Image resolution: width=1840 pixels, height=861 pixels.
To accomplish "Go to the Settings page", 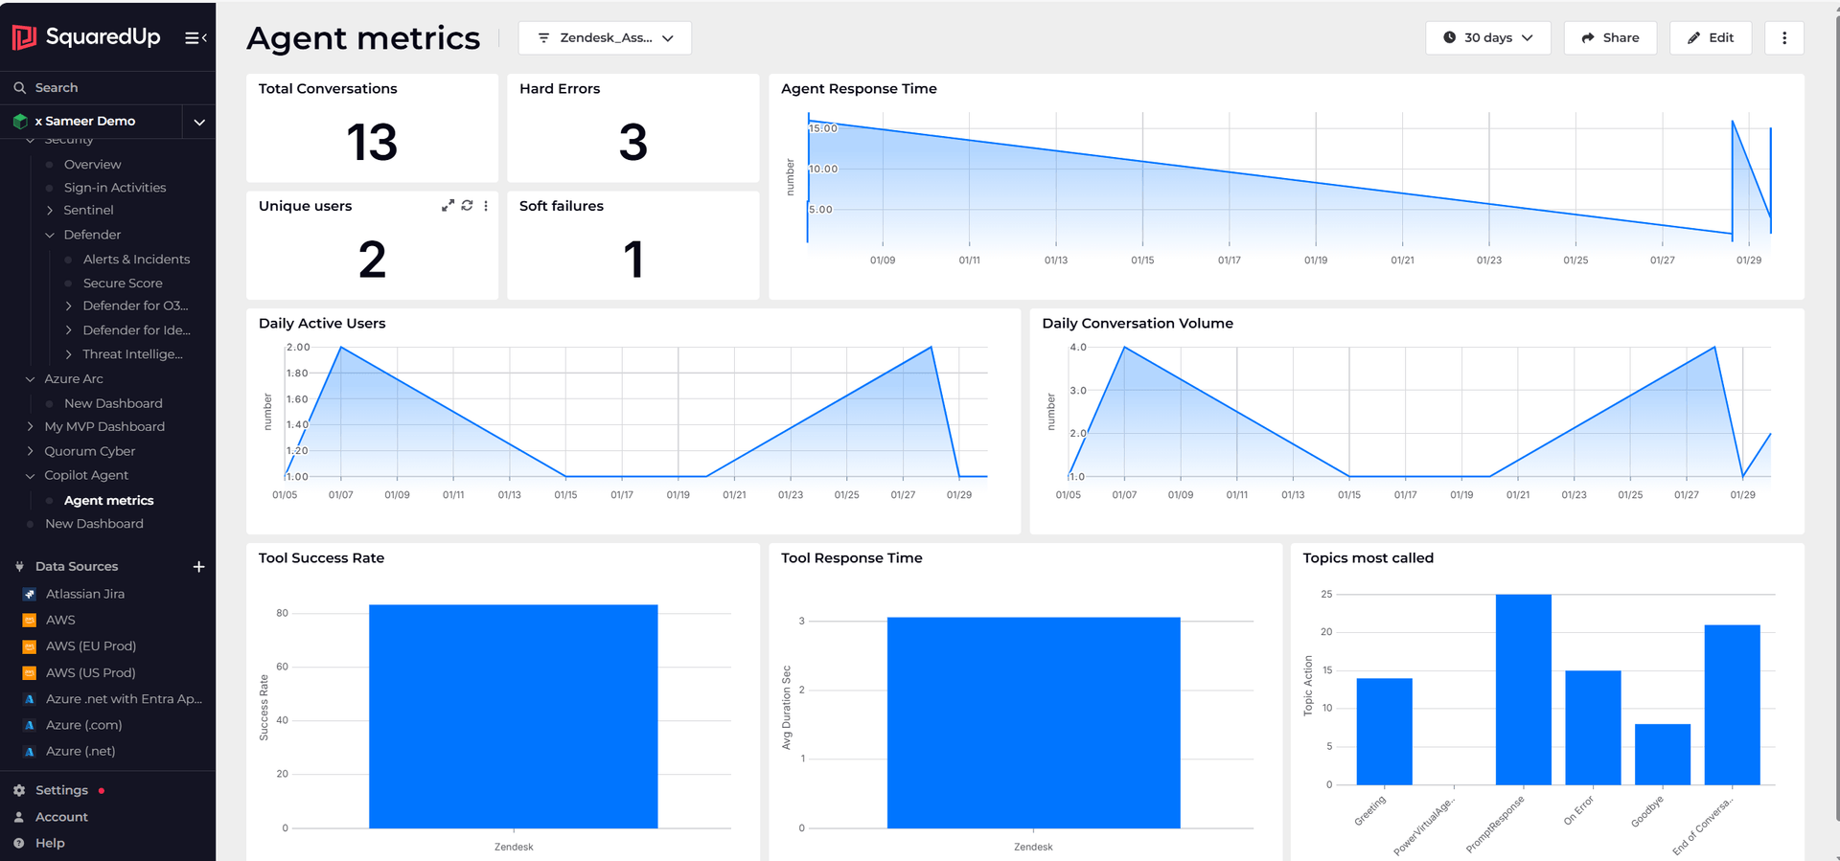I will pos(61,790).
